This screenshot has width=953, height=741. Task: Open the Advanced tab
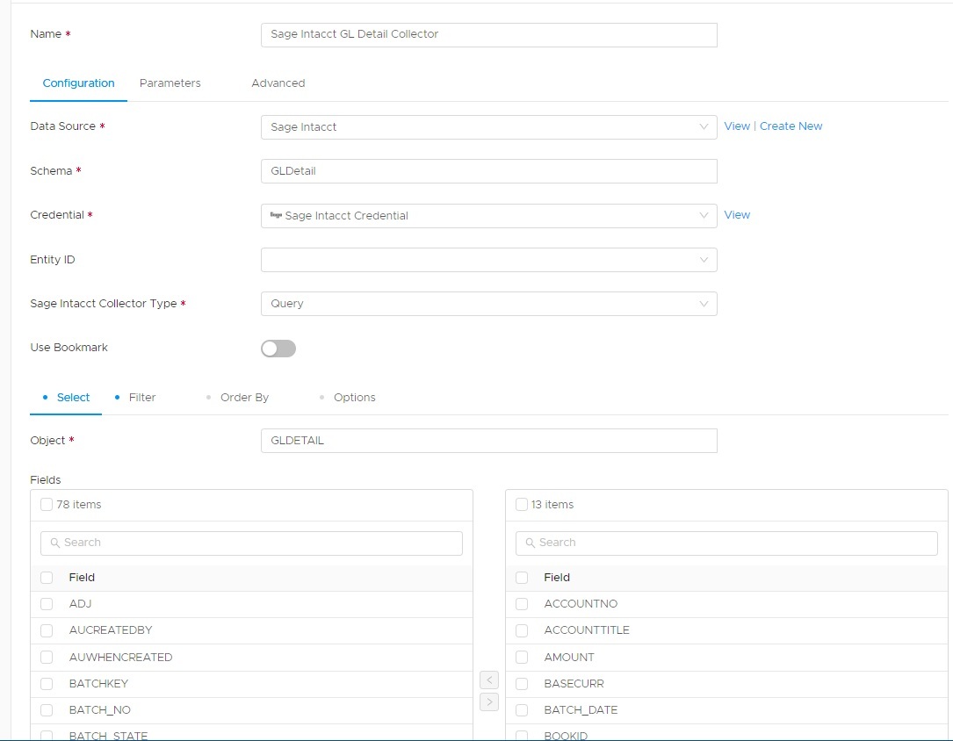click(x=278, y=83)
